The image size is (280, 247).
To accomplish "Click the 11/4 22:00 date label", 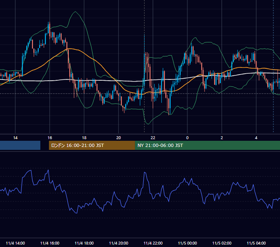I will tap(153, 243).
